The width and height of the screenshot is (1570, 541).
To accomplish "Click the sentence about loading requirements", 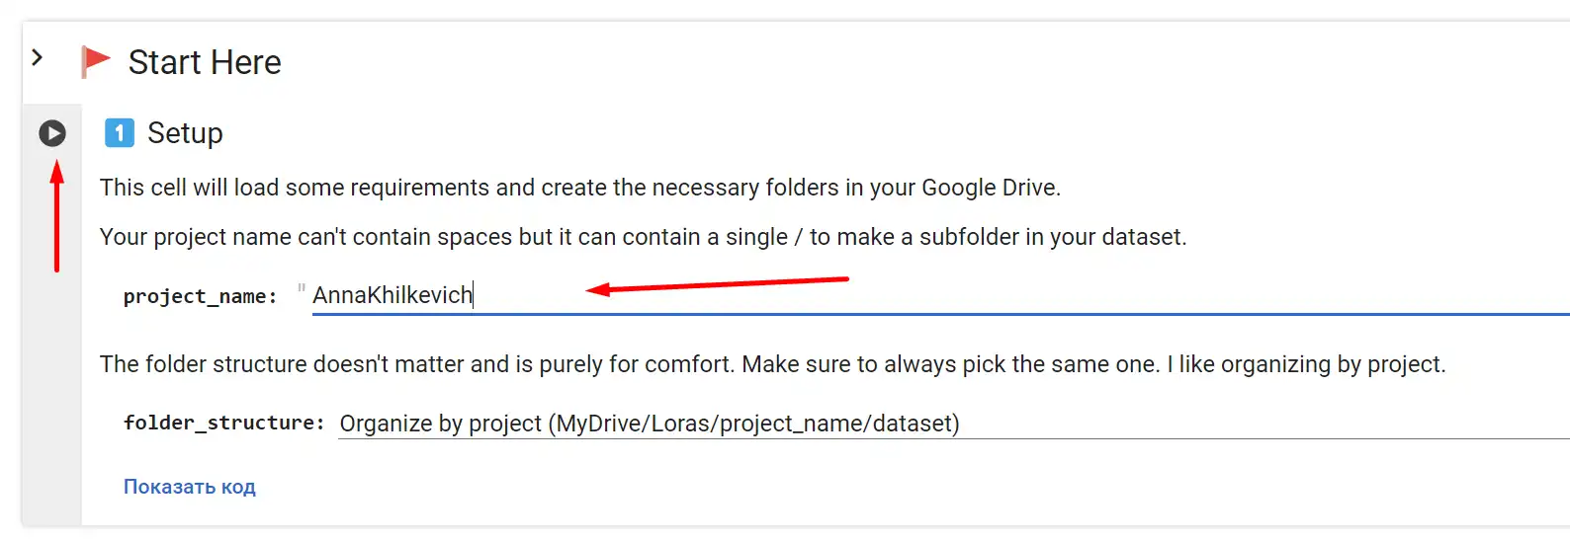I will [x=580, y=188].
